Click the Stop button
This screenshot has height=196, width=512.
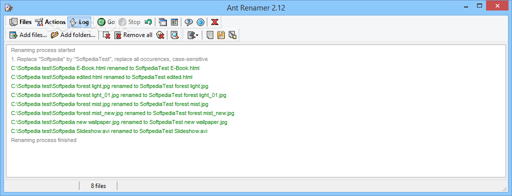(x=129, y=22)
